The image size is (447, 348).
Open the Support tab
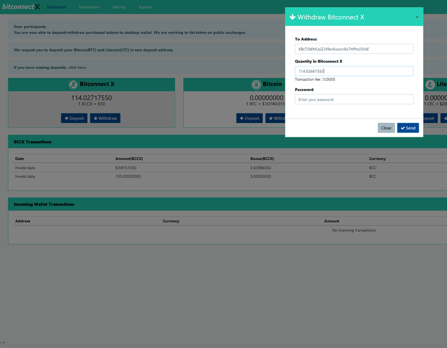click(x=146, y=7)
